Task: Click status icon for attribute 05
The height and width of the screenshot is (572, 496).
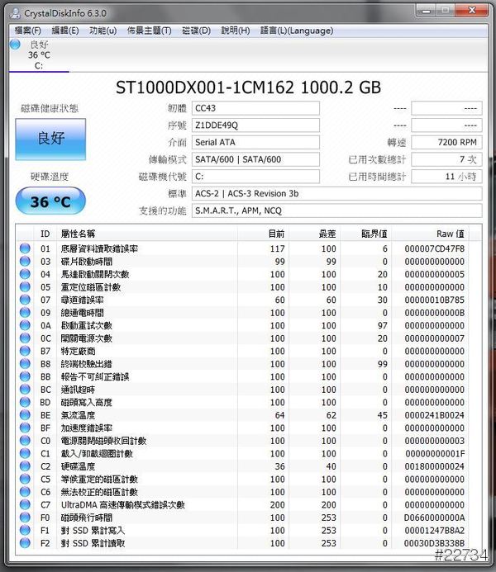Action: click(25, 286)
